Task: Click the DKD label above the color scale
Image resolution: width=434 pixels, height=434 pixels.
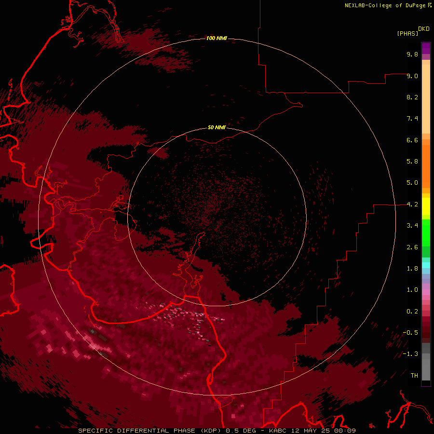Action: pos(424,28)
